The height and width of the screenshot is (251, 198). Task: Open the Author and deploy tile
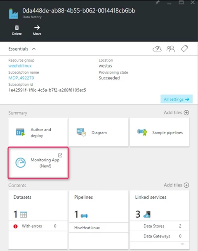(x=38, y=132)
